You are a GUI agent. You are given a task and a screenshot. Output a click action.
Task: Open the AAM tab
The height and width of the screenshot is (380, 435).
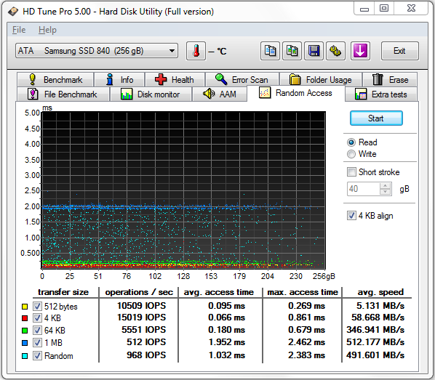tap(220, 94)
